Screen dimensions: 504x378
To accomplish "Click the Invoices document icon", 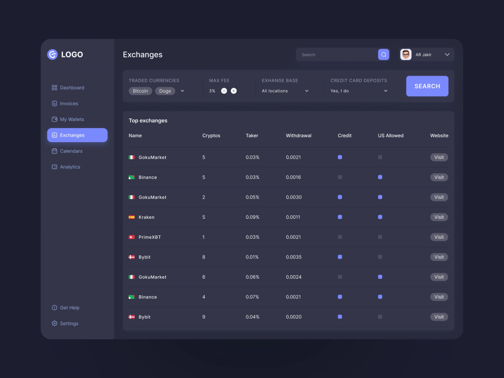I will pyautogui.click(x=54, y=103).
